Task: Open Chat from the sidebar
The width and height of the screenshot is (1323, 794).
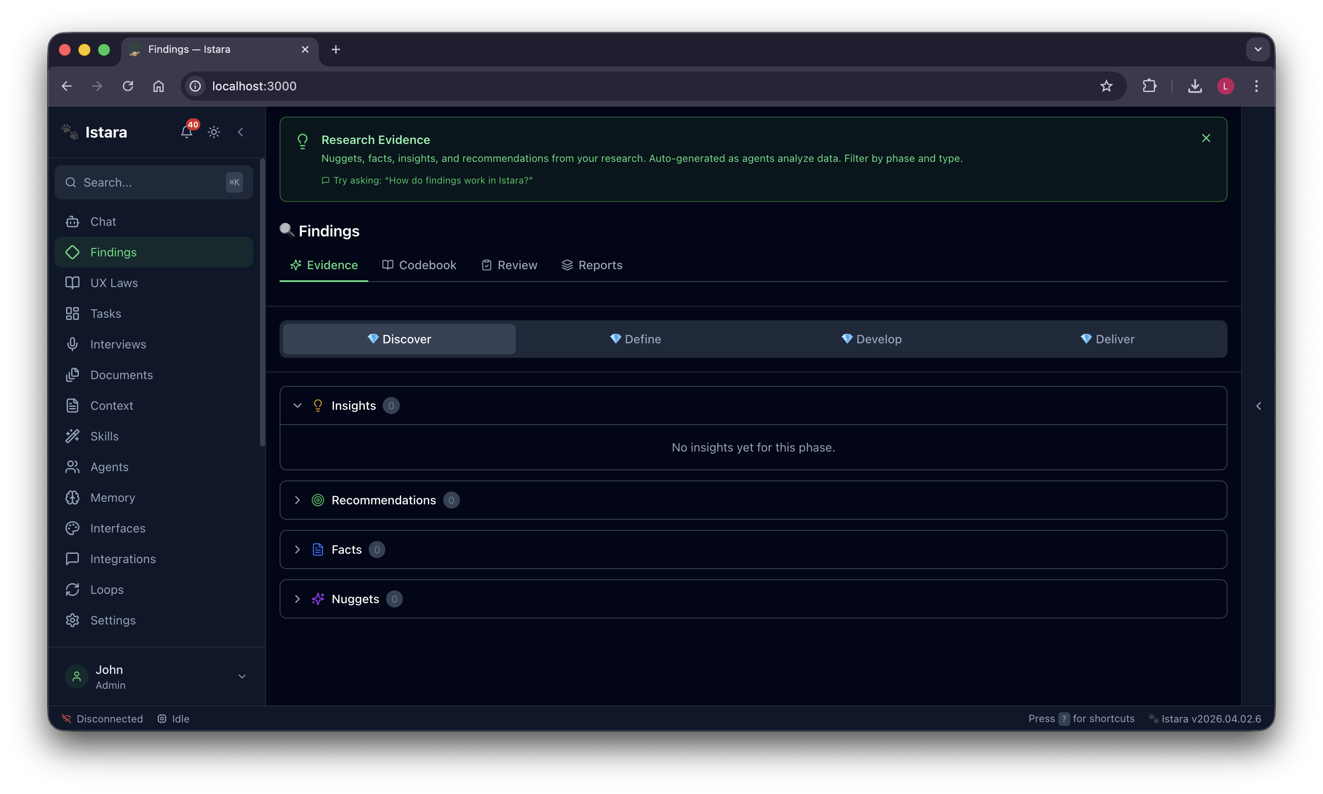Action: pyautogui.click(x=103, y=222)
